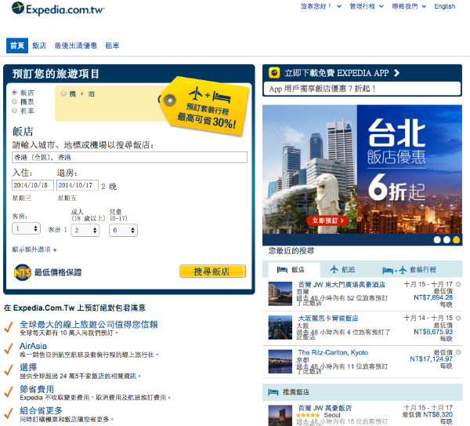Click the NT$17,124.97 price
470x426 pixels.
click(431, 359)
